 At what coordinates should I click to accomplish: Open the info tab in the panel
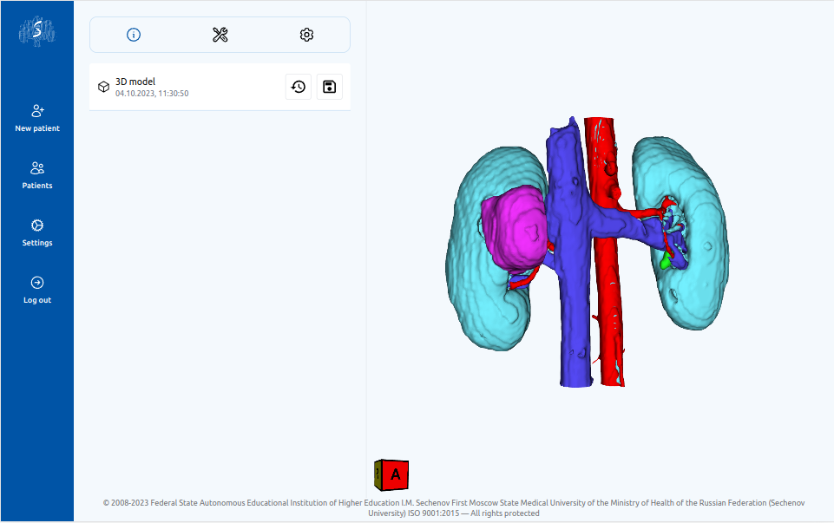134,35
